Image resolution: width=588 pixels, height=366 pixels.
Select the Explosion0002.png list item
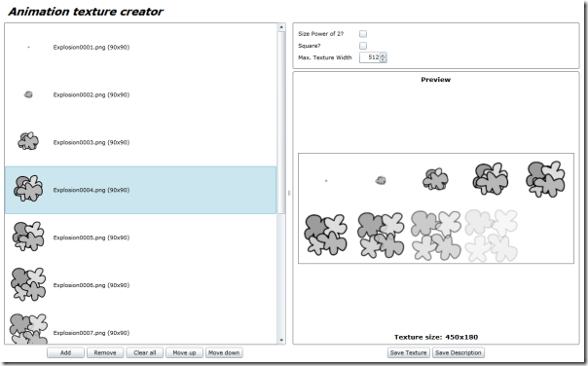pos(140,94)
